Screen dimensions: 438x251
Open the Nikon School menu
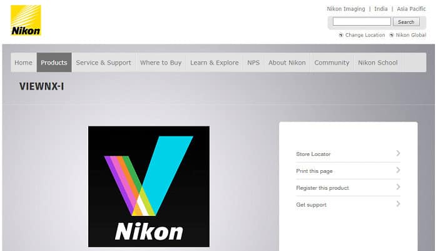point(378,63)
